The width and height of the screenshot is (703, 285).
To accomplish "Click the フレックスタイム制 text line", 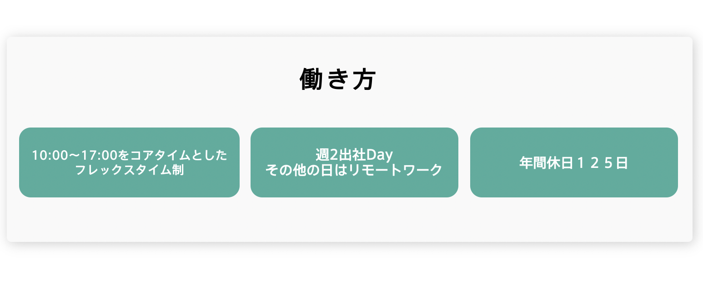I will [130, 171].
